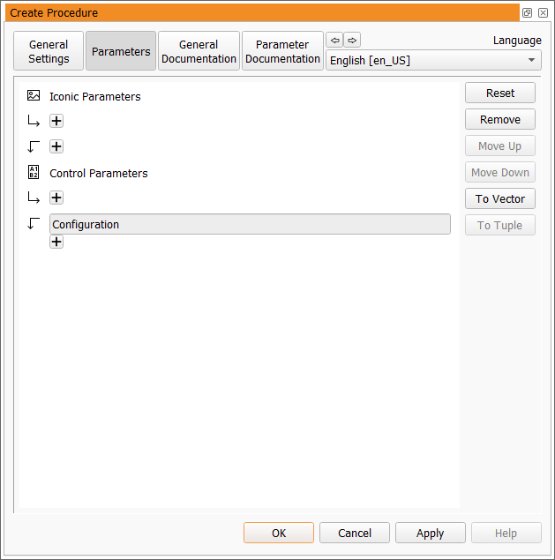Switch to General Settings tab
This screenshot has width=555, height=560.
tap(49, 51)
